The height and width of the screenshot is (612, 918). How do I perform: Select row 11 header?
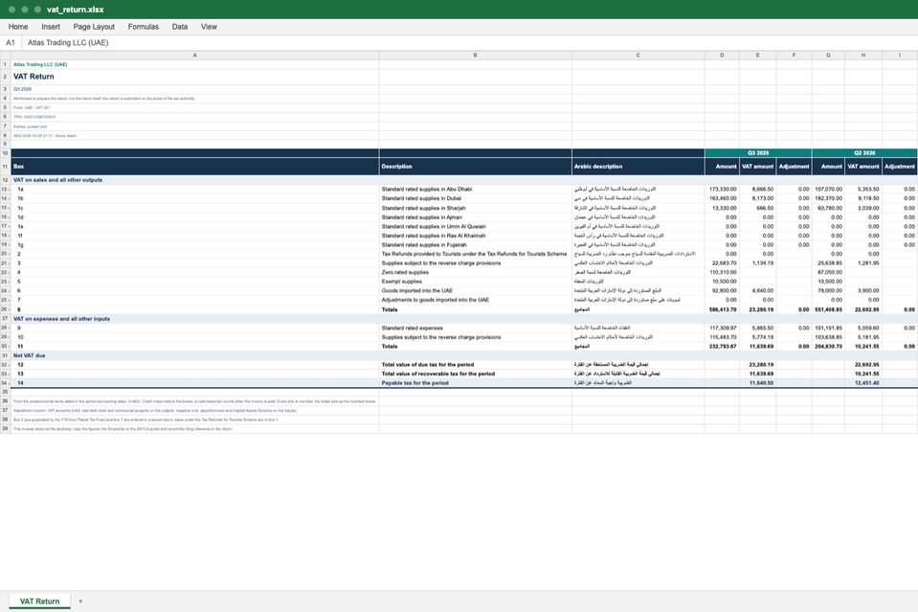6,167
